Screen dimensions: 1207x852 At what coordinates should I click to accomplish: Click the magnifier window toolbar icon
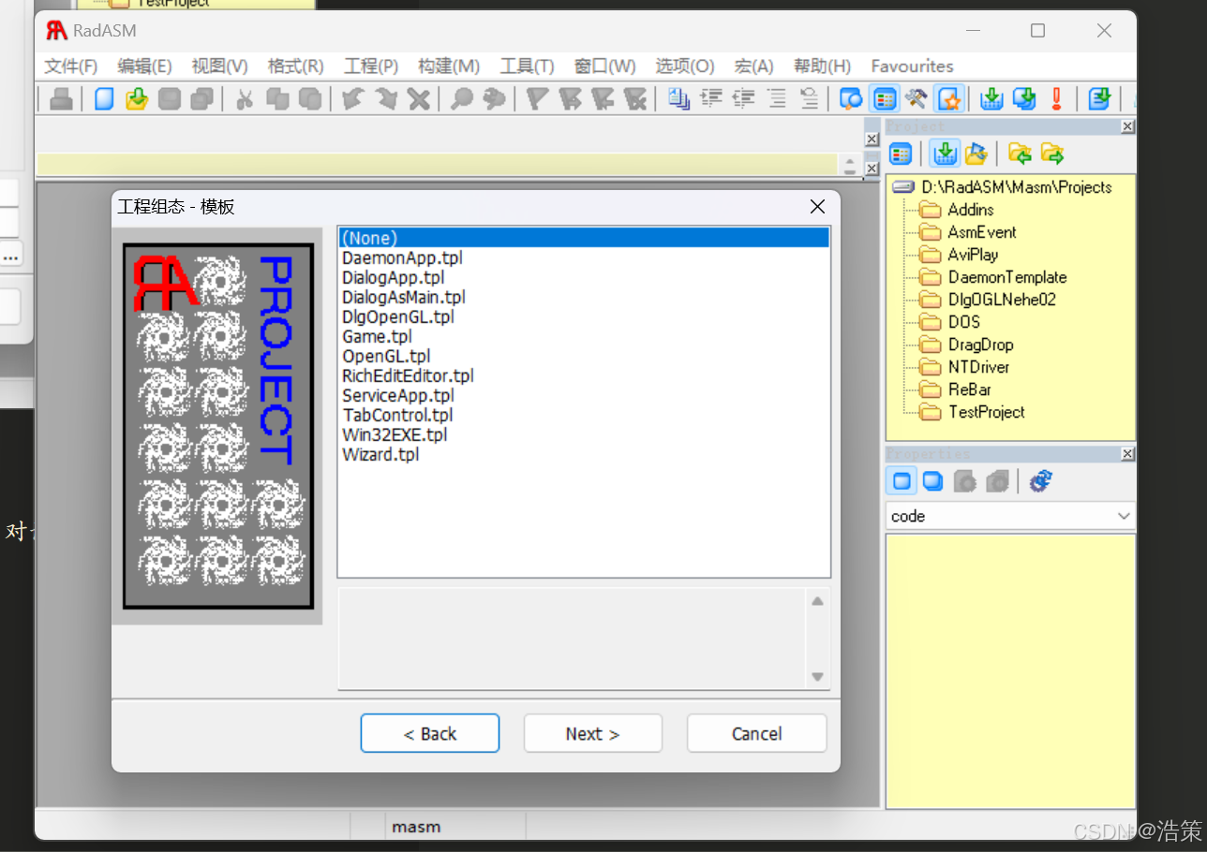click(x=851, y=98)
